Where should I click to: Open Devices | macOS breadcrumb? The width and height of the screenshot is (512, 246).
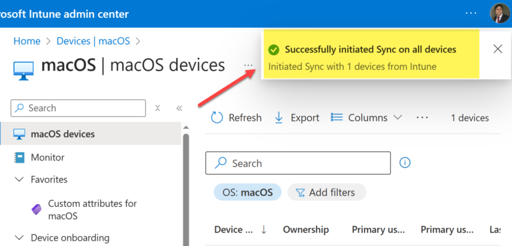coord(93,41)
